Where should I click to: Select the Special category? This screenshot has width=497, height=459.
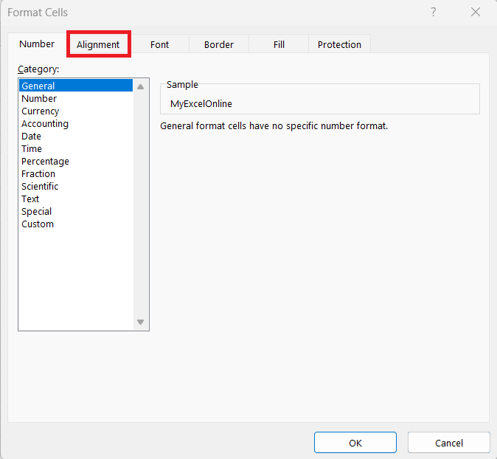click(x=76, y=211)
